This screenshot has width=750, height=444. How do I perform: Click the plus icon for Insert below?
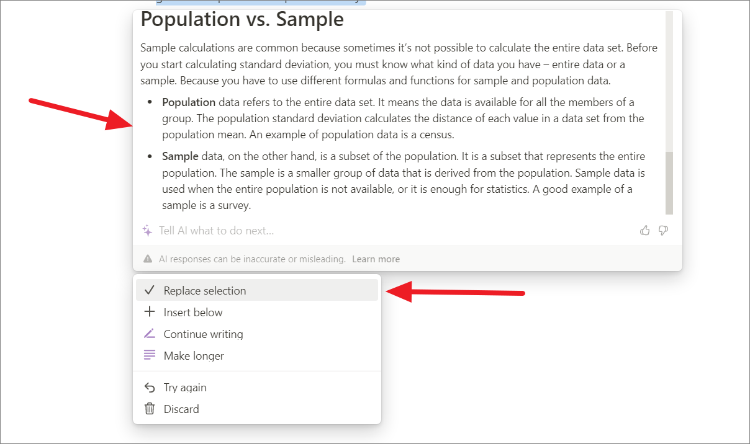(149, 312)
